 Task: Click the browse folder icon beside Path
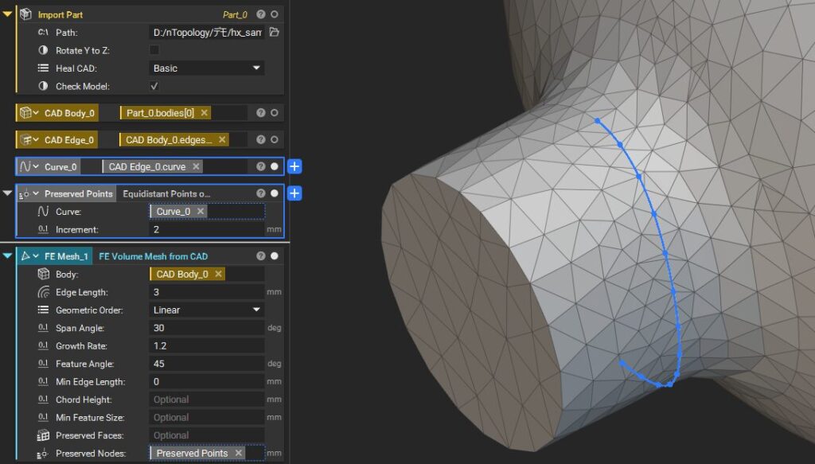pyautogui.click(x=274, y=33)
